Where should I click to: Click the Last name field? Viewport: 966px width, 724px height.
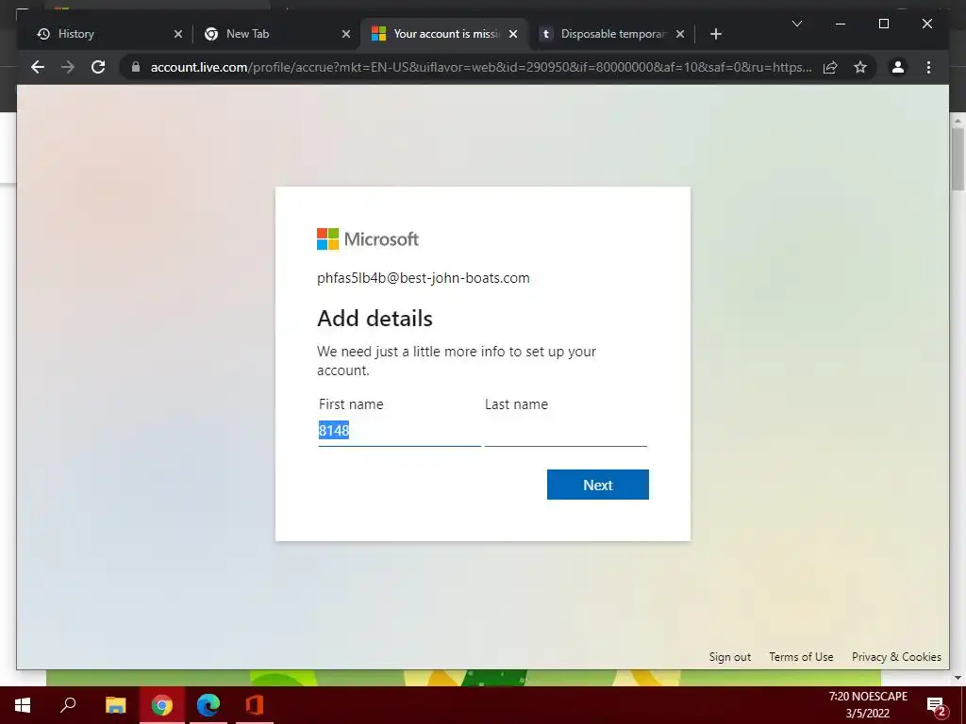coord(566,430)
